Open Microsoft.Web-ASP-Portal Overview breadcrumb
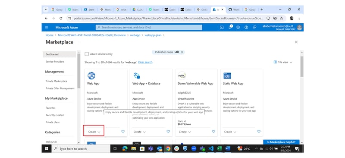345x158 pixels. point(92,35)
